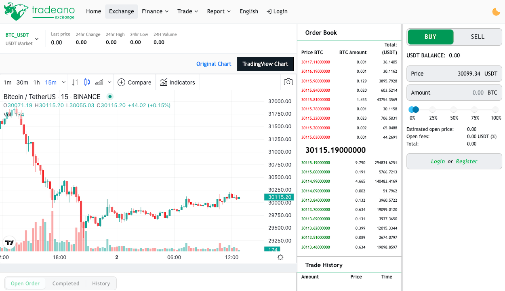
Task: Open chart settings gear icon
Action: click(x=280, y=257)
